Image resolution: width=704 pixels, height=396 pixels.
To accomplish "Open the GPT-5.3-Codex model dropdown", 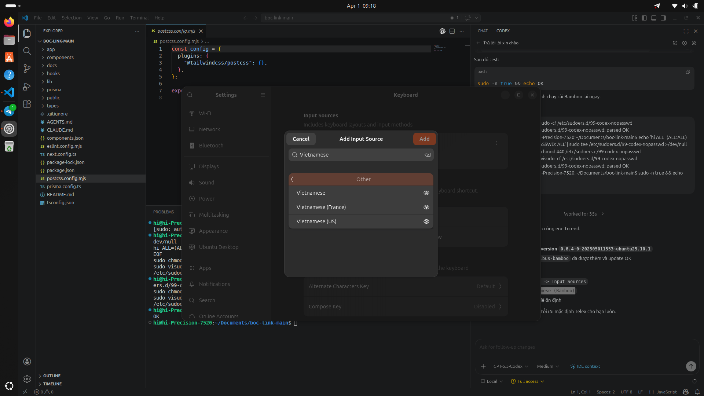I will pyautogui.click(x=510, y=366).
